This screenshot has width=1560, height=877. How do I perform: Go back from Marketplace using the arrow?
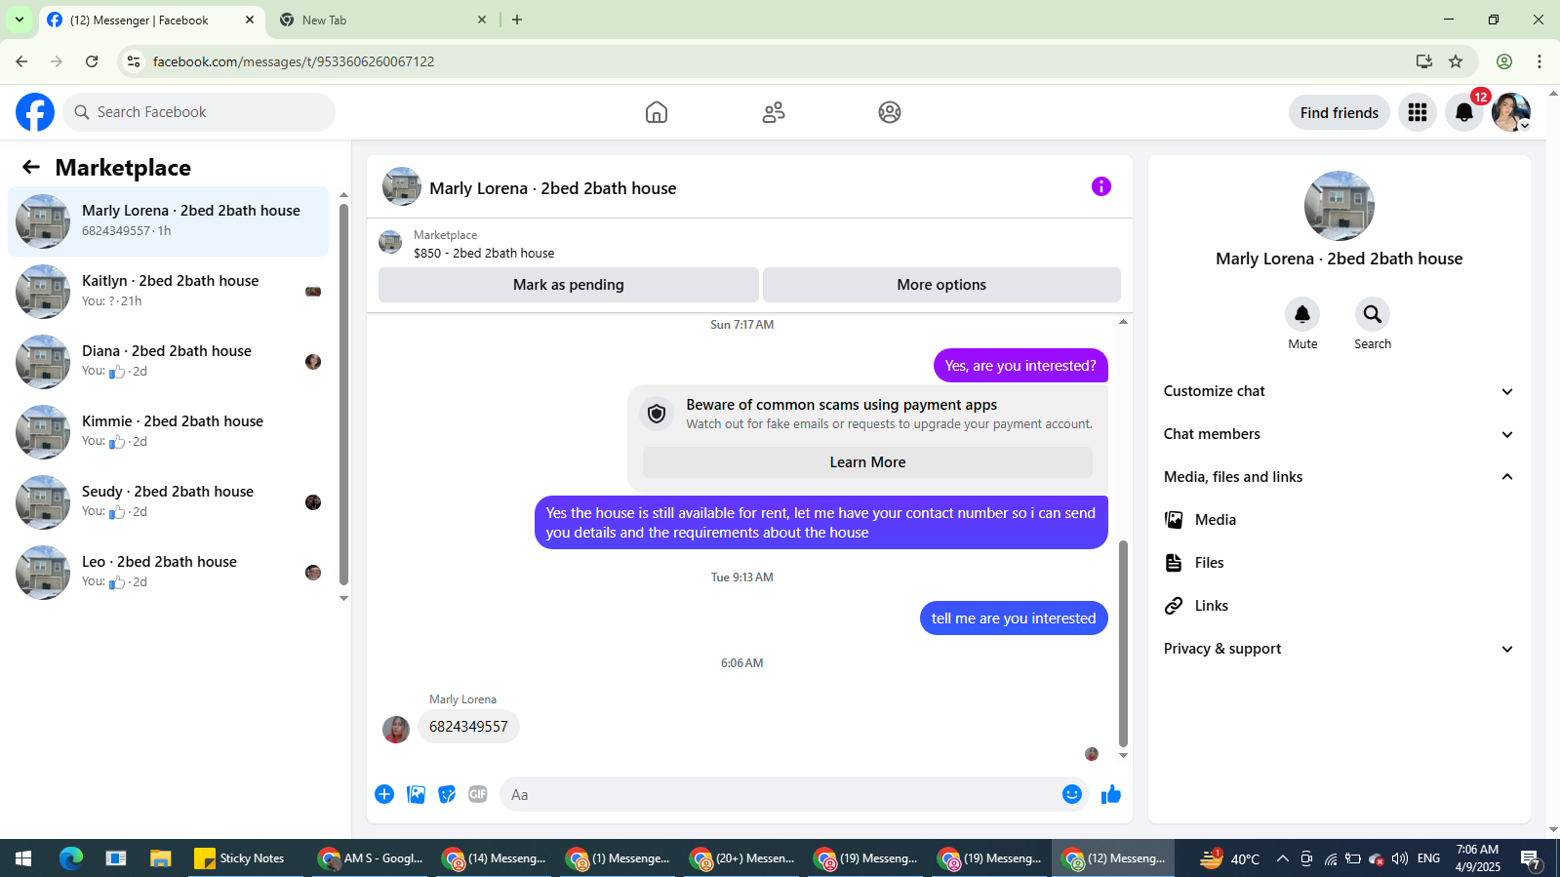[x=31, y=168]
